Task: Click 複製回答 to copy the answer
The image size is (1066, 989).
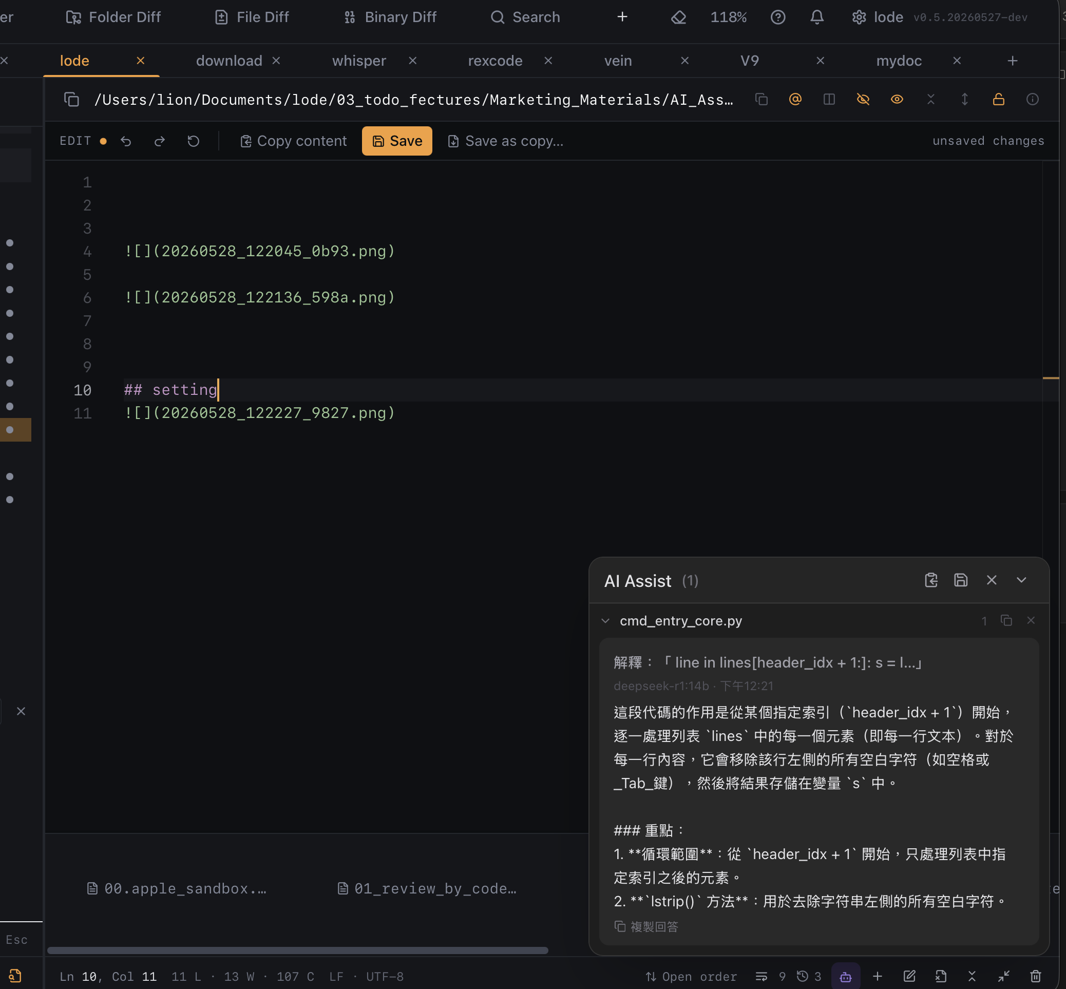Action: click(646, 926)
